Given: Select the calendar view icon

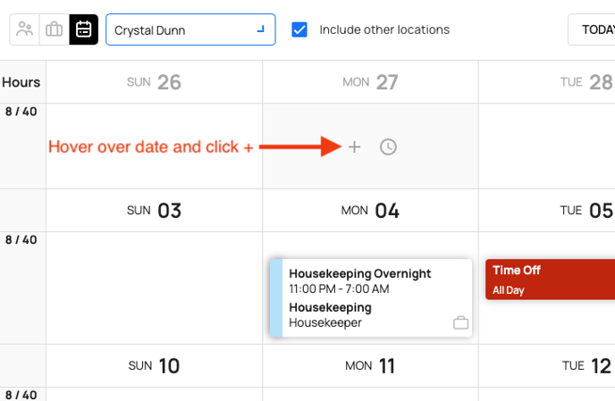Looking at the screenshot, I should pyautogui.click(x=83, y=29).
